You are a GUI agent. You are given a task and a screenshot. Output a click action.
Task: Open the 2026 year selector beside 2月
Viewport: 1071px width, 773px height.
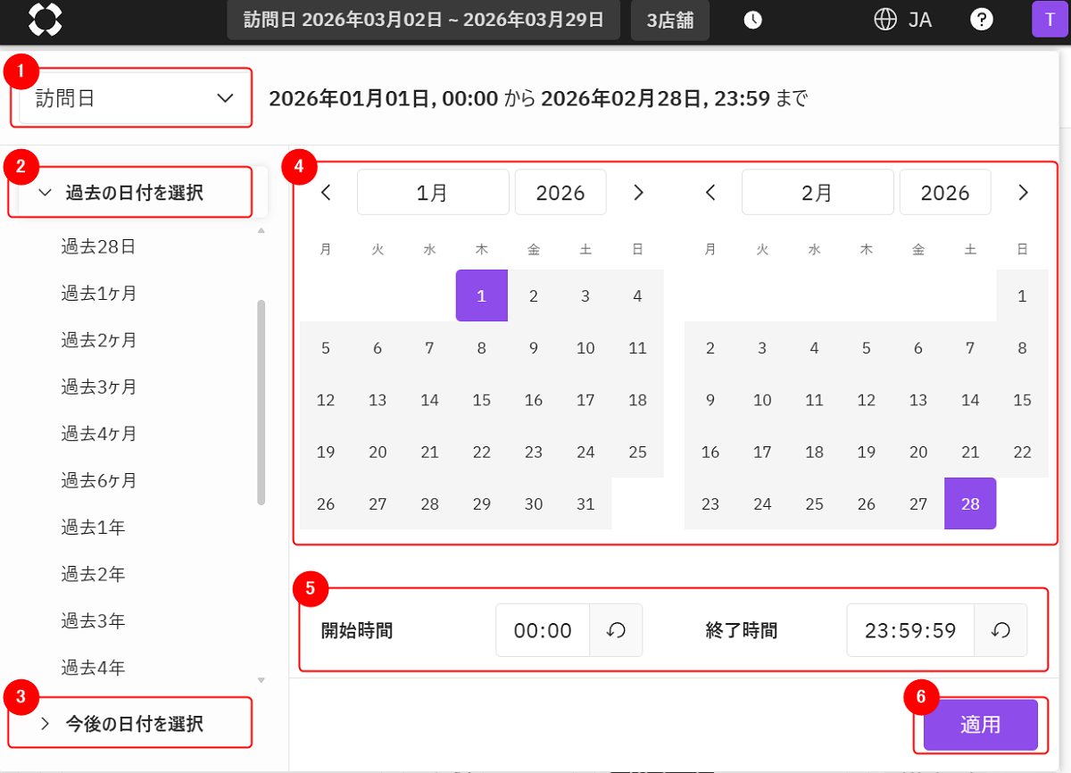pyautogui.click(x=945, y=192)
